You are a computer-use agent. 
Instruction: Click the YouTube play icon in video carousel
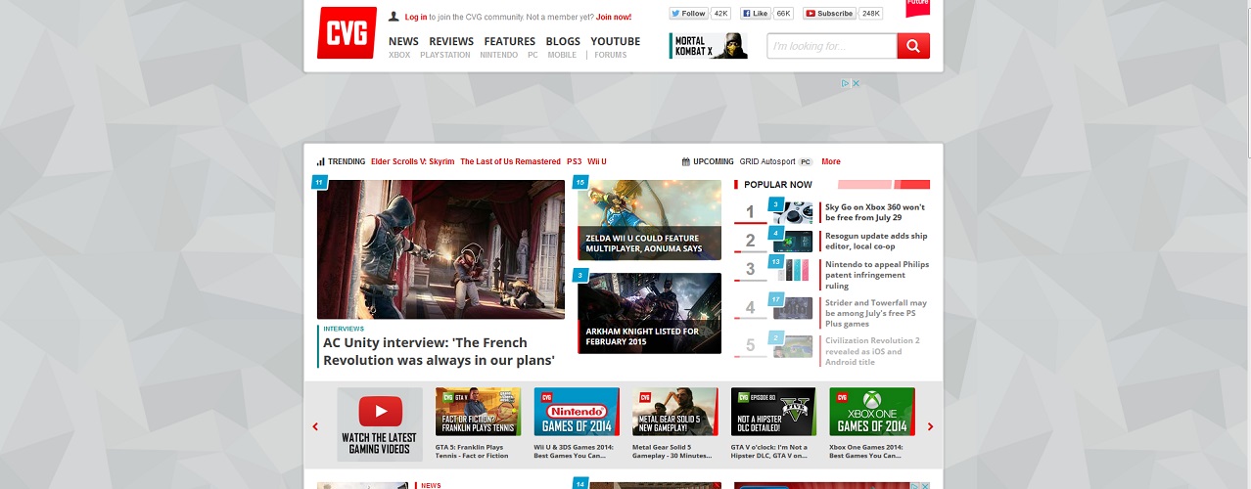(380, 411)
